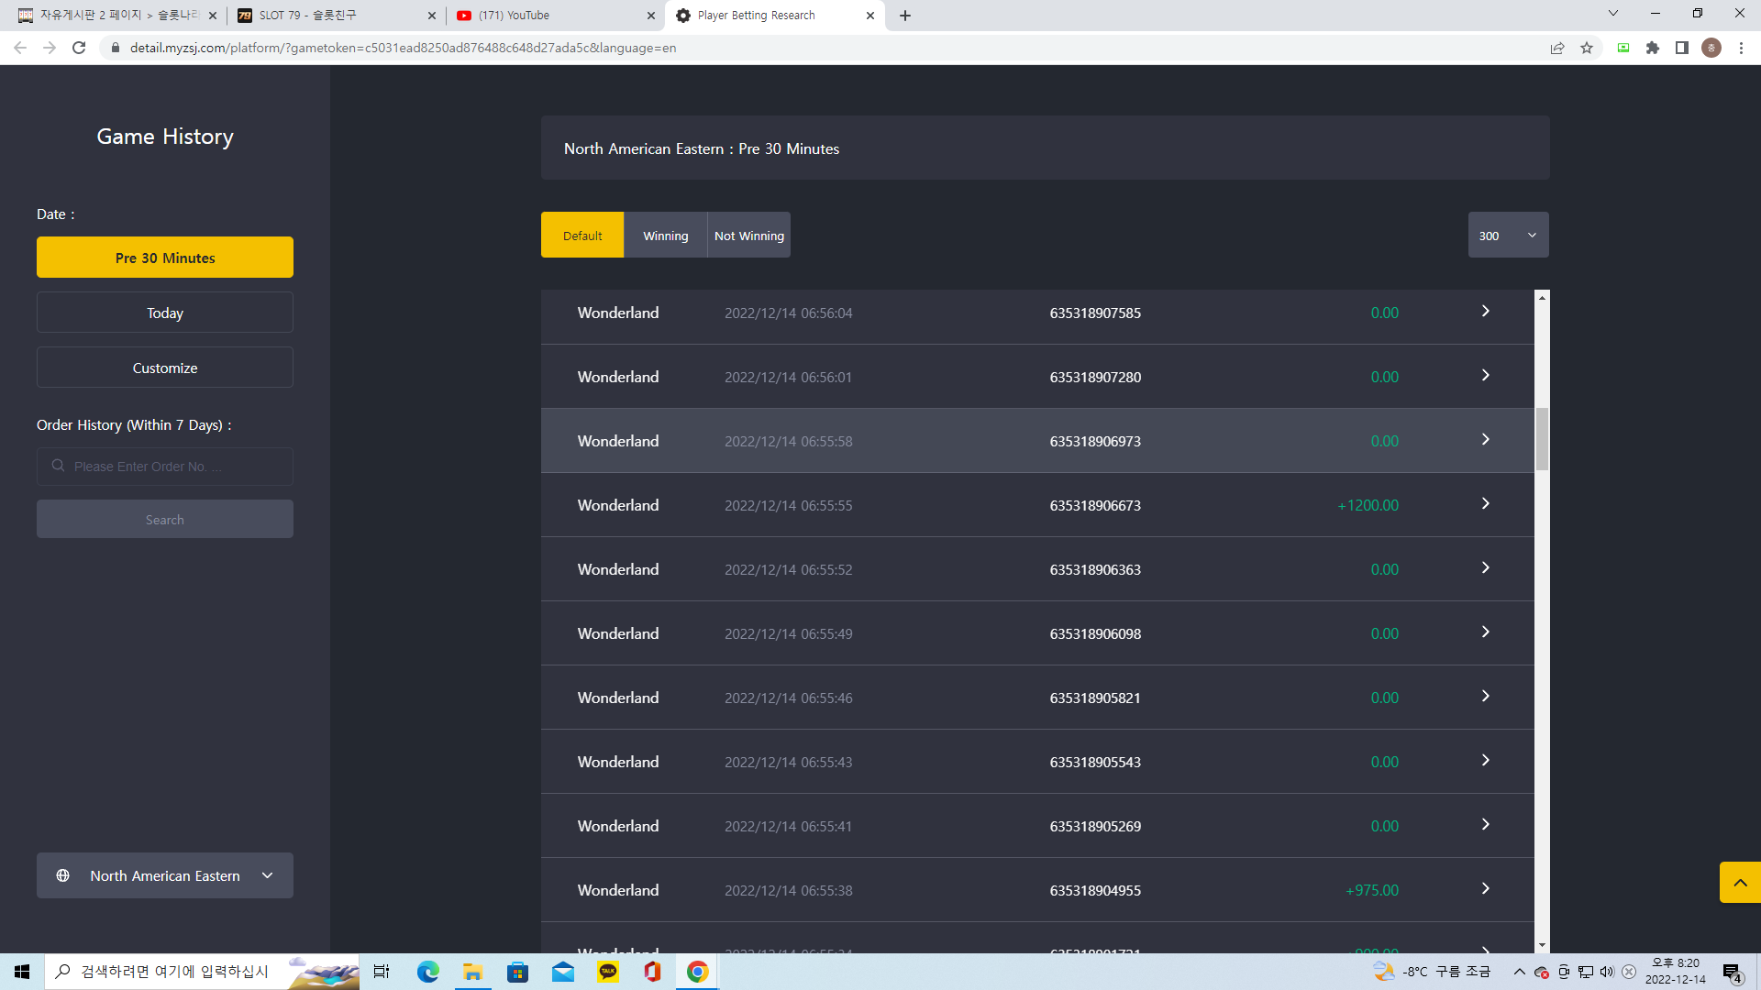Click the site lock icon in address bar
Viewport: 1761px width, 990px height.
click(x=115, y=48)
